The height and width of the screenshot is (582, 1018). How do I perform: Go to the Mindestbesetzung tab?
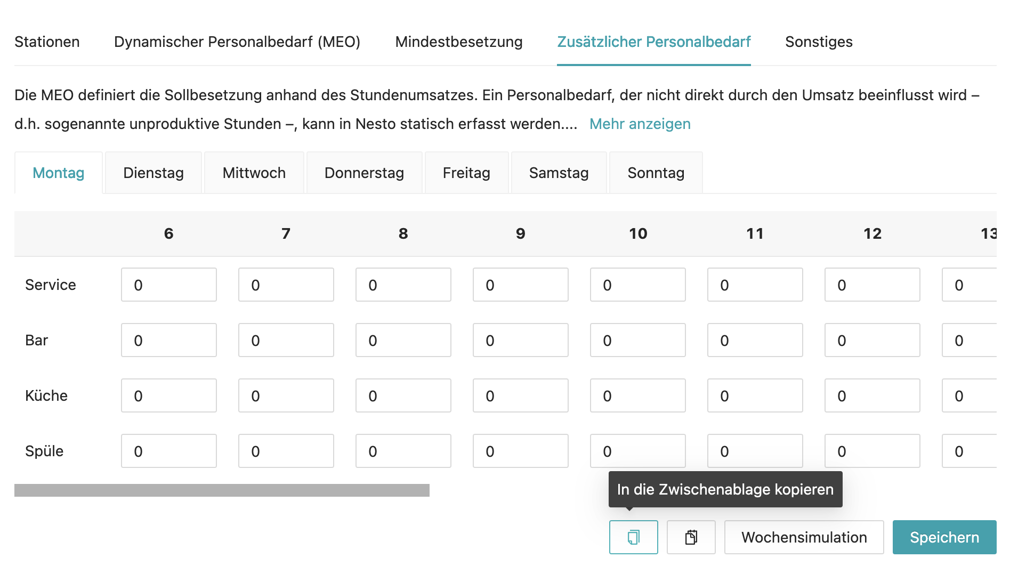point(459,42)
